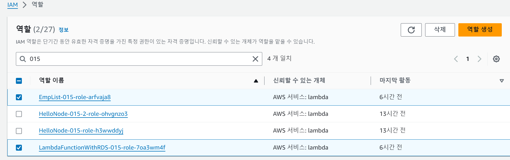This screenshot has height=160, width=510.
Task: Open the LambdaFunctionWithRDS-015-role-7oa3wm4f link
Action: 102,148
